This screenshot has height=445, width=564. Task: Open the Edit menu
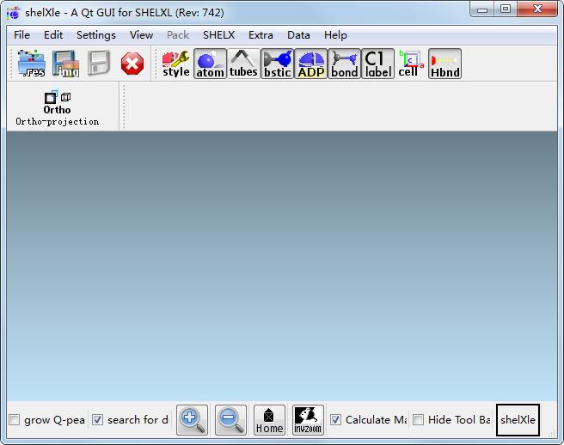53,35
